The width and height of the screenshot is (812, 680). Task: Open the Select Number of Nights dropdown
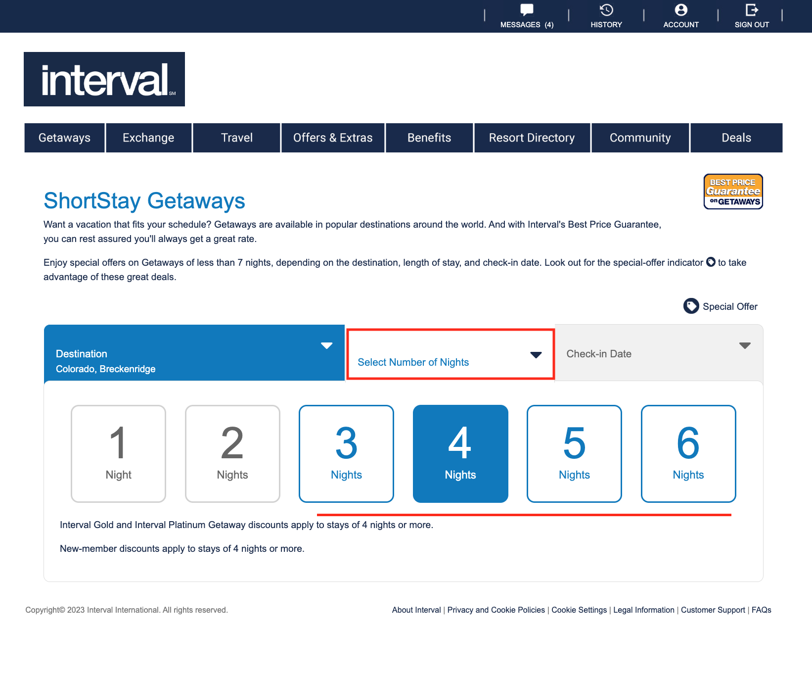point(450,354)
